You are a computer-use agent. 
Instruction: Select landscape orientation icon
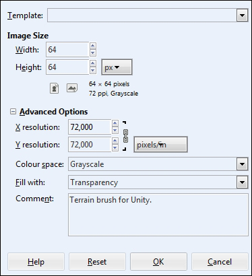tap(72, 88)
